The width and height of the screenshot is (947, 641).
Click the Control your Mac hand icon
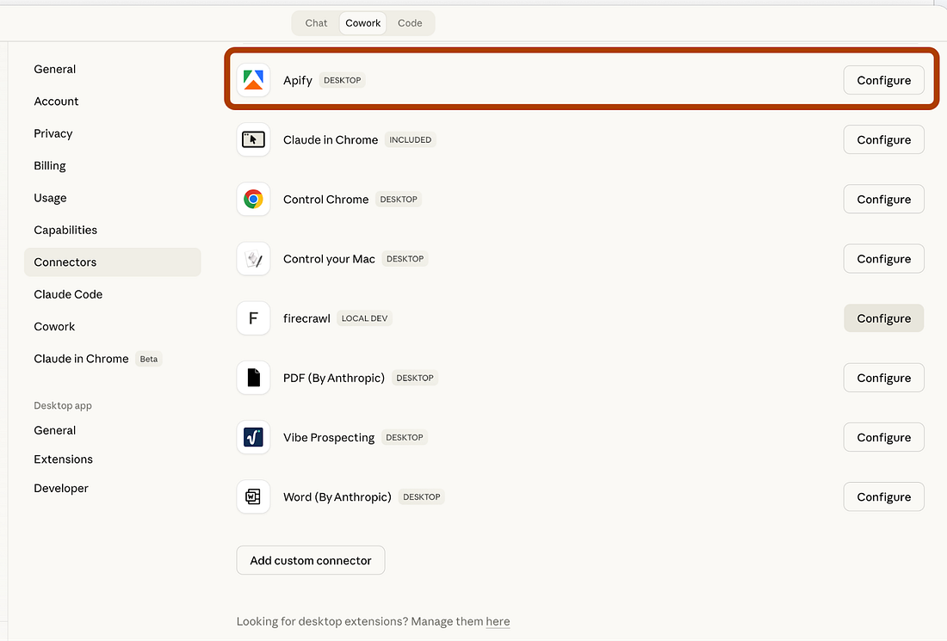(253, 258)
